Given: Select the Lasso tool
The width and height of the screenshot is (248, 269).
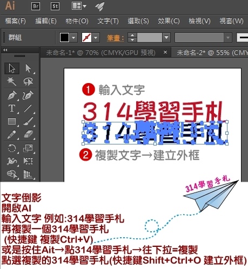Looking at the screenshot, I should (x=28, y=81).
